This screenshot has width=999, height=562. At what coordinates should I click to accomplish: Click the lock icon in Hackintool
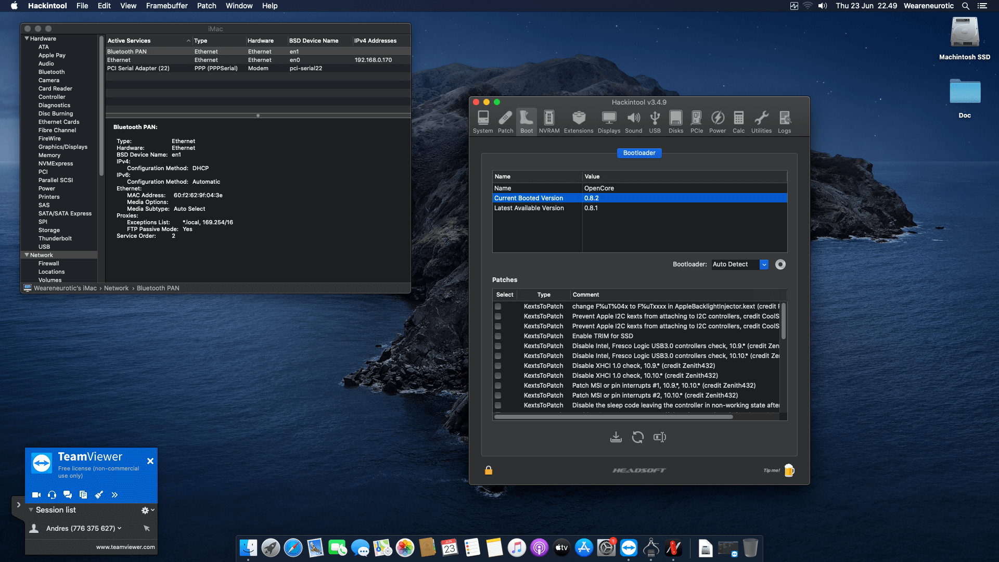pyautogui.click(x=489, y=470)
